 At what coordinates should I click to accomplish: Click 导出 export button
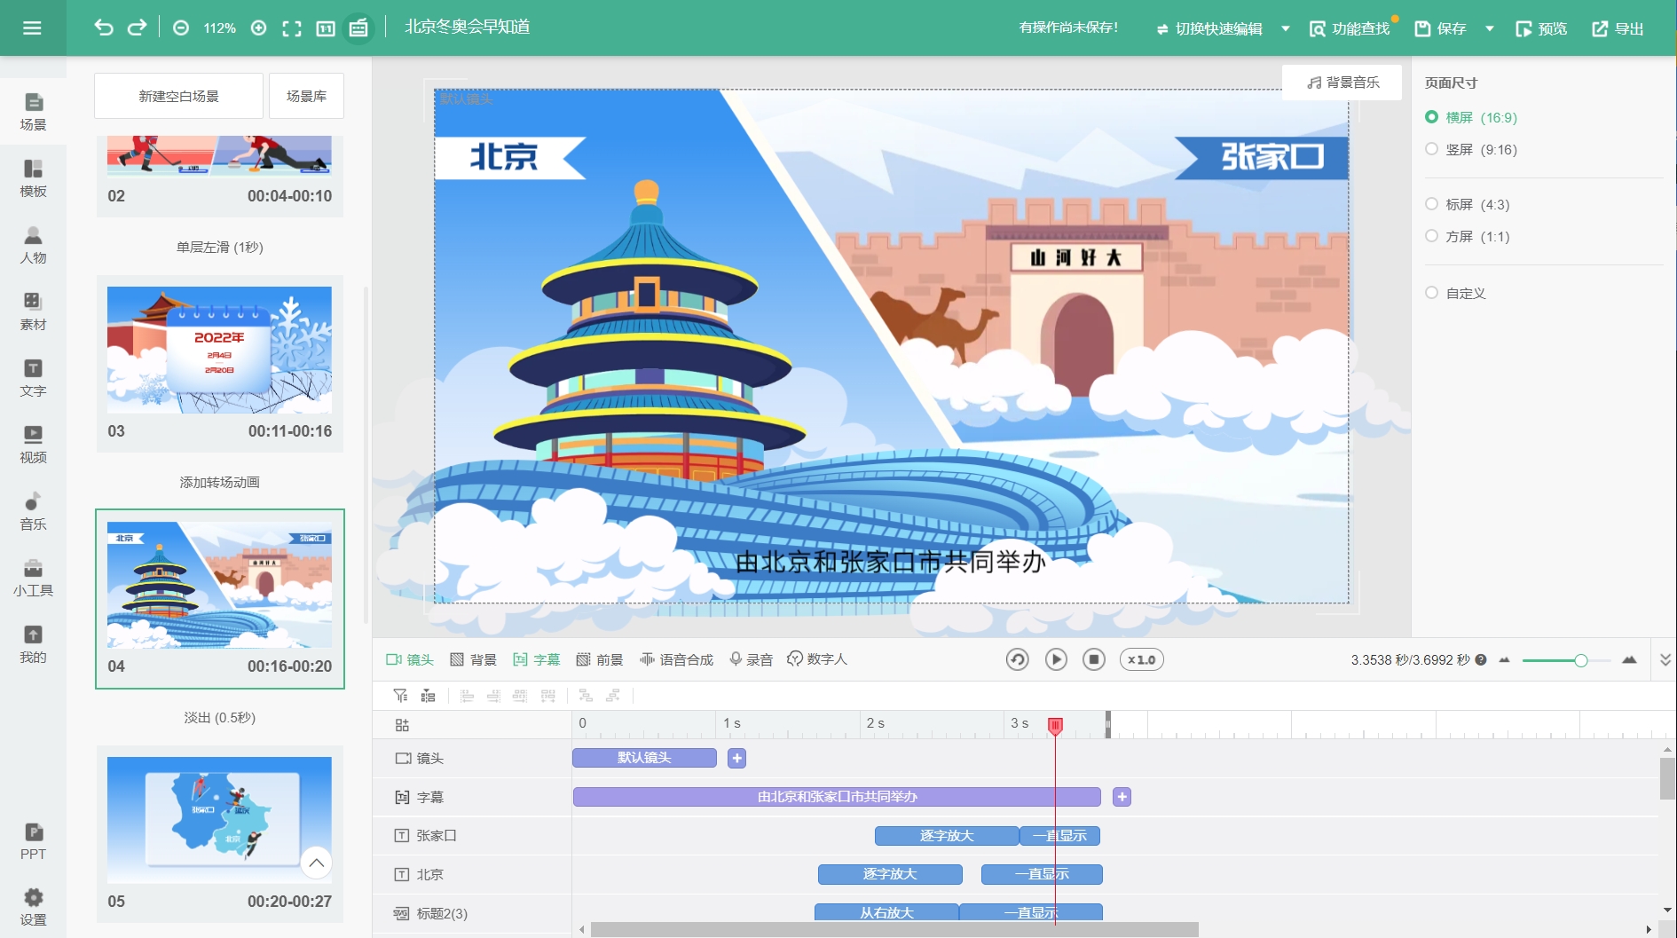click(1618, 28)
